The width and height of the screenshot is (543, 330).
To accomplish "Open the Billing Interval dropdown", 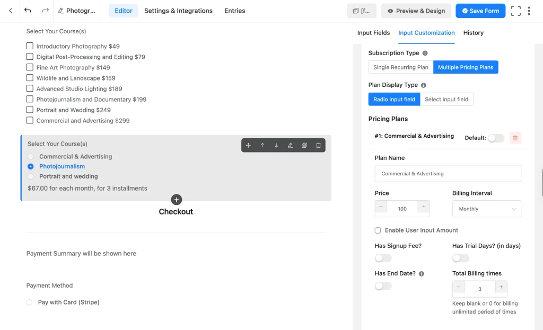I will [x=487, y=209].
